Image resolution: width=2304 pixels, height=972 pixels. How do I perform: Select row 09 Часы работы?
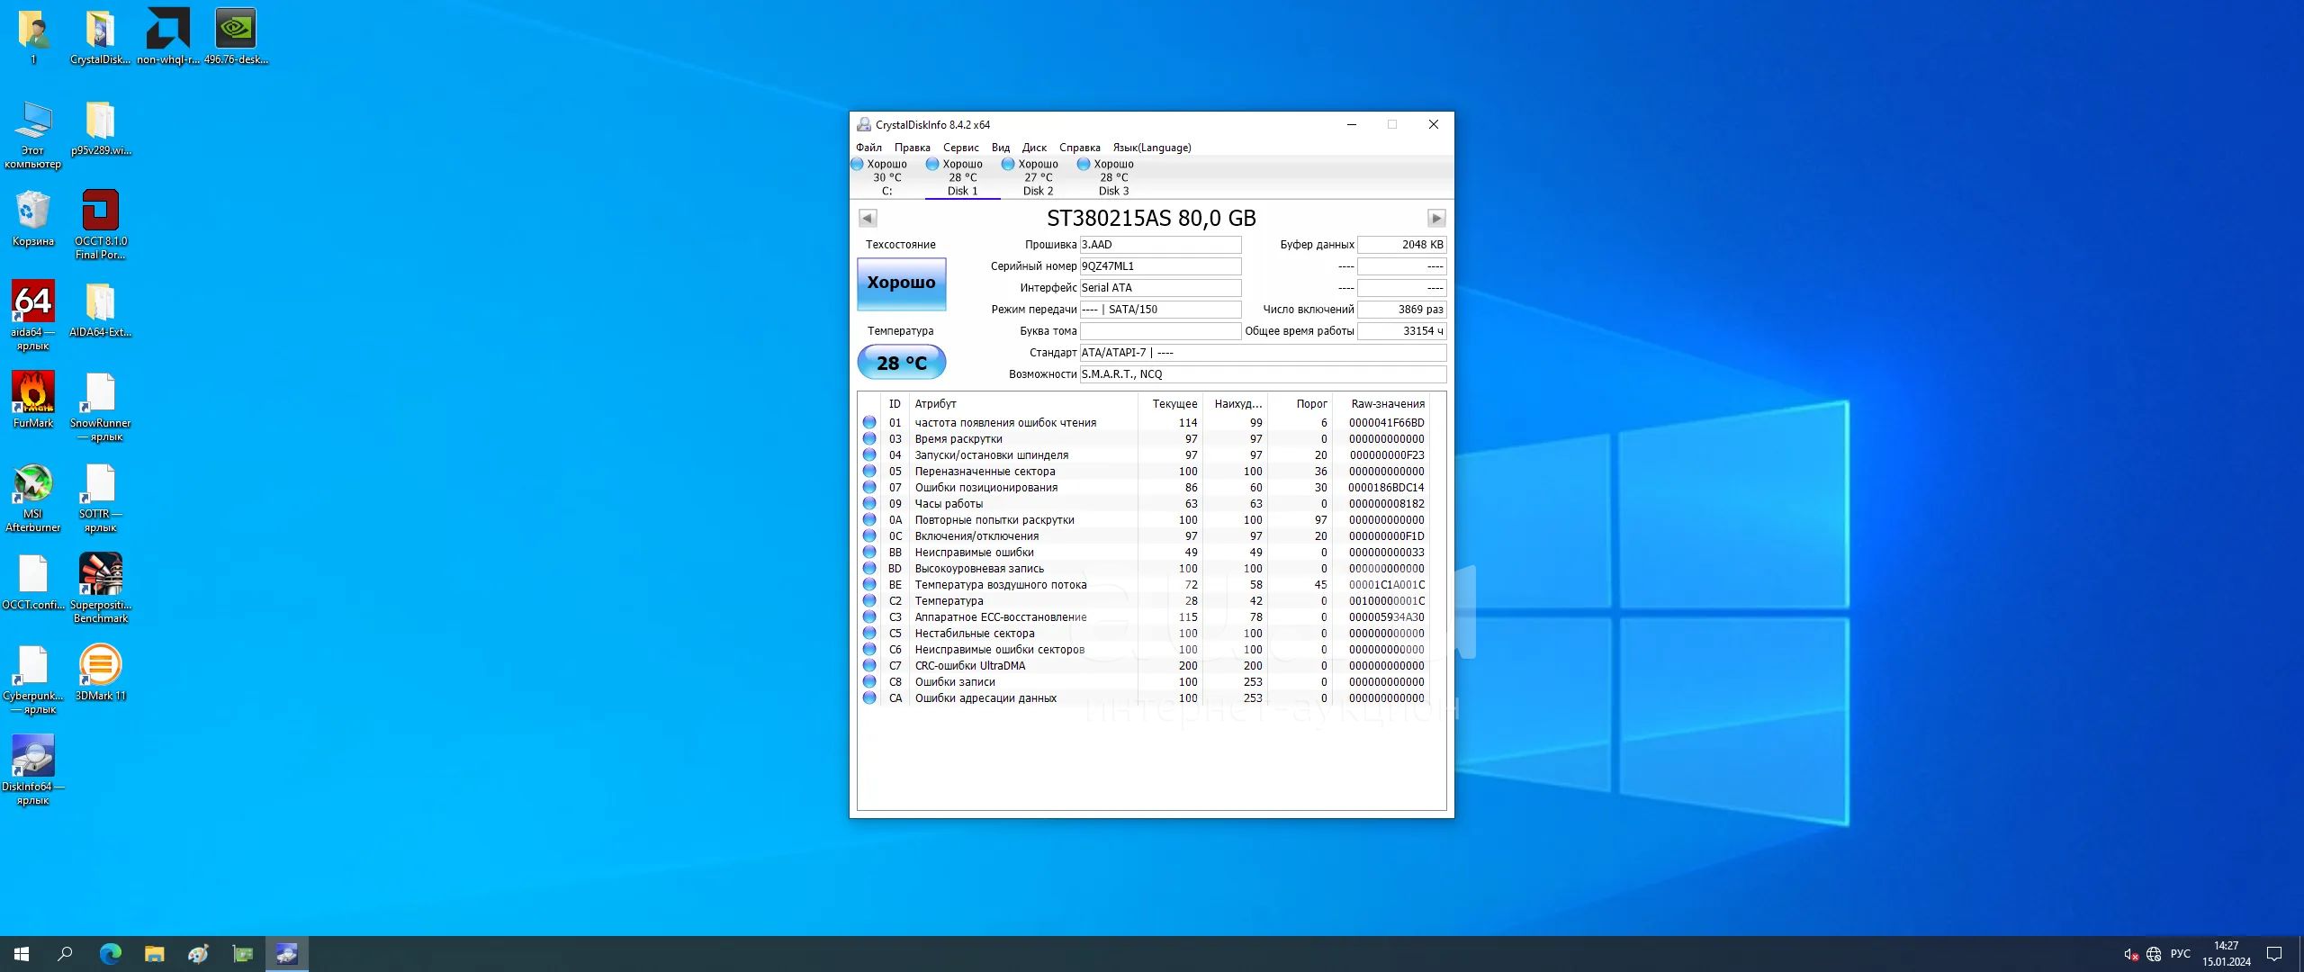point(1144,504)
